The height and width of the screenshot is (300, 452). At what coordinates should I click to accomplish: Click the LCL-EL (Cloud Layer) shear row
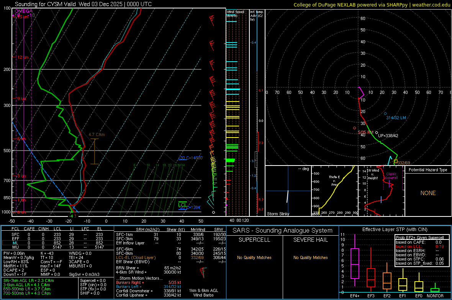click(171, 257)
